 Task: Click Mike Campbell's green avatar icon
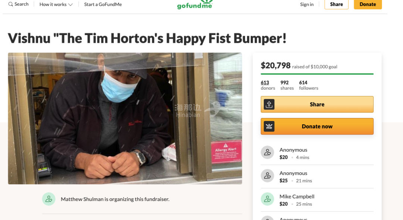(267, 199)
